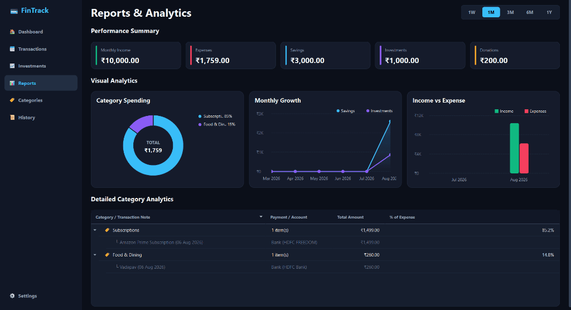Click the green Income bar for Aug 2026

point(514,148)
